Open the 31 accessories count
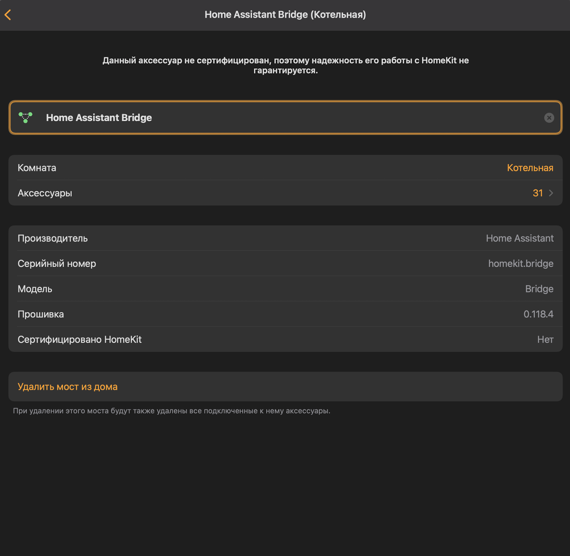570x556 pixels. [537, 193]
